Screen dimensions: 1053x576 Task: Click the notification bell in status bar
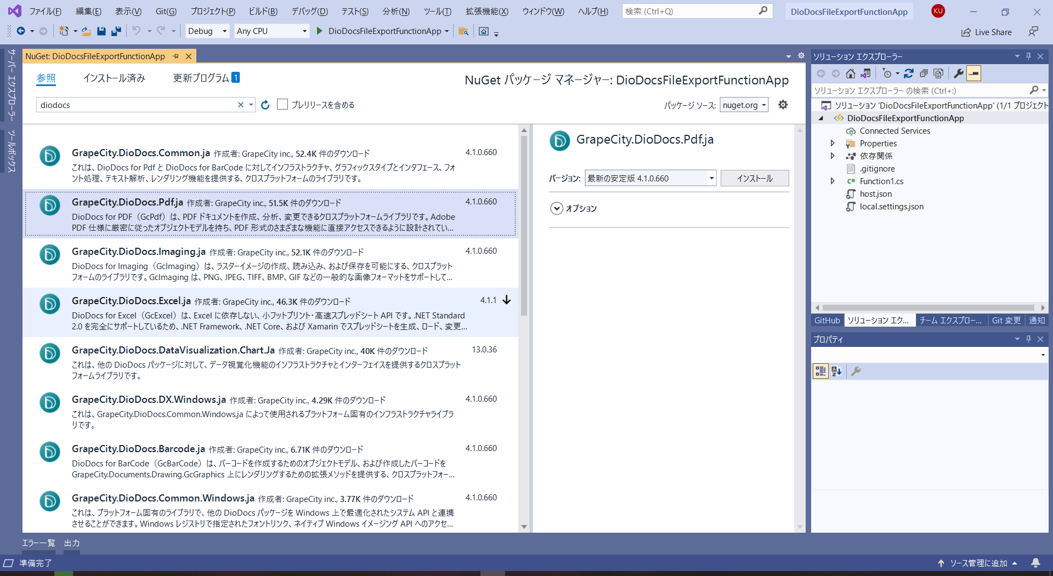(x=1035, y=563)
